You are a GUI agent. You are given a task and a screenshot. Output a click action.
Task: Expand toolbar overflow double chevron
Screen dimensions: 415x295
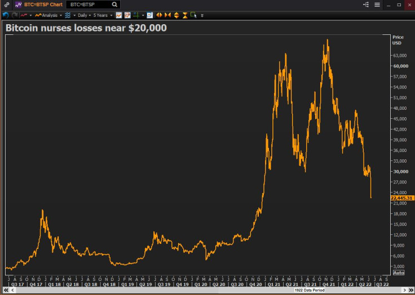tap(202, 16)
